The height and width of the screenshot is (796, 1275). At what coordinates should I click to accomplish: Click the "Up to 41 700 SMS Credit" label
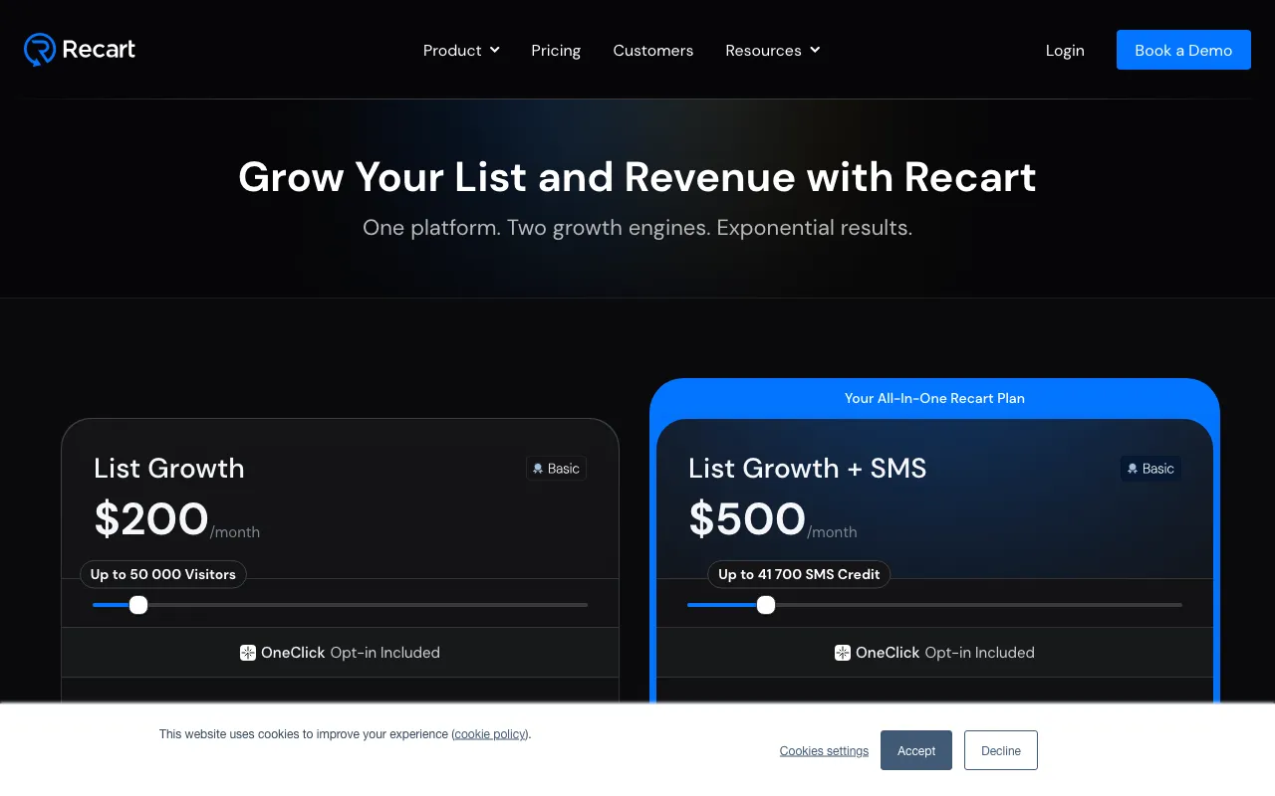[799, 574]
